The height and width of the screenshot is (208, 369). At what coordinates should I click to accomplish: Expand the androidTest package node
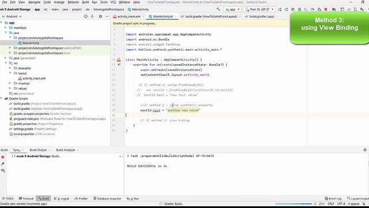pos(10,48)
